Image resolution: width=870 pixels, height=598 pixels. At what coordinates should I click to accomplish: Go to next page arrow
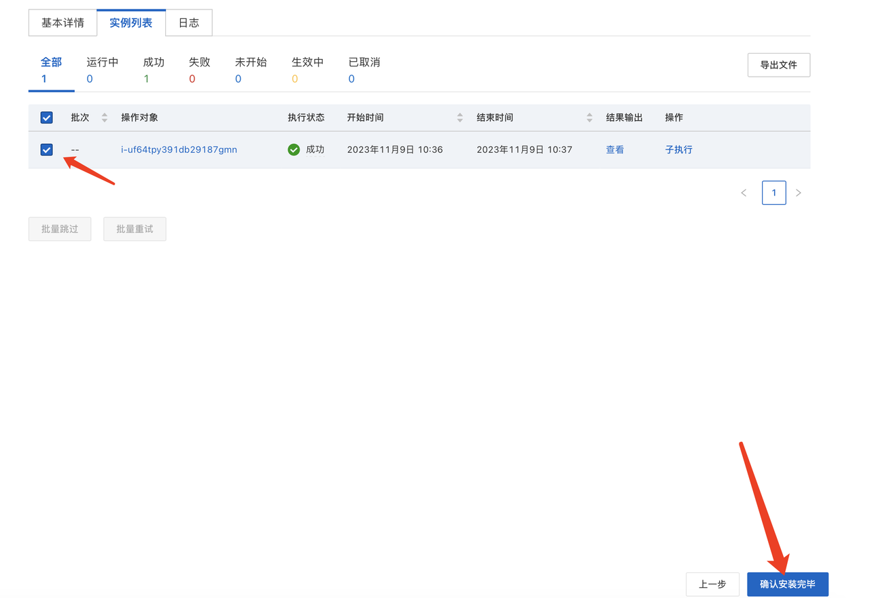coord(799,193)
